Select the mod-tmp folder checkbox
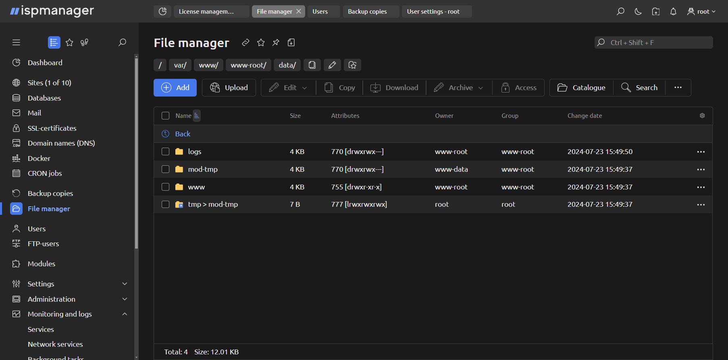This screenshot has width=728, height=360. (165, 169)
